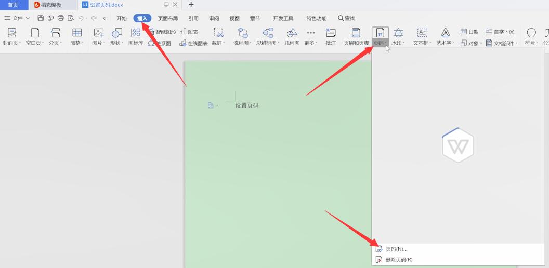Open the table (表格) insert tool
This screenshot has height=268, width=549.
pos(77,37)
